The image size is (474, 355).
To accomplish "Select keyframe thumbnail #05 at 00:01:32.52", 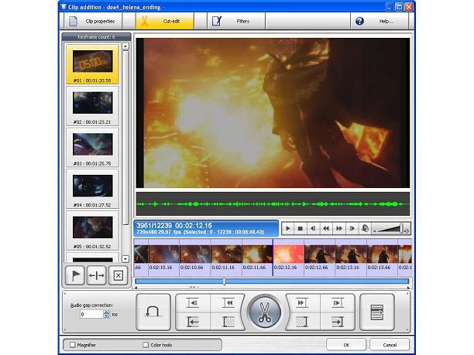I will pyautogui.click(x=92, y=230).
